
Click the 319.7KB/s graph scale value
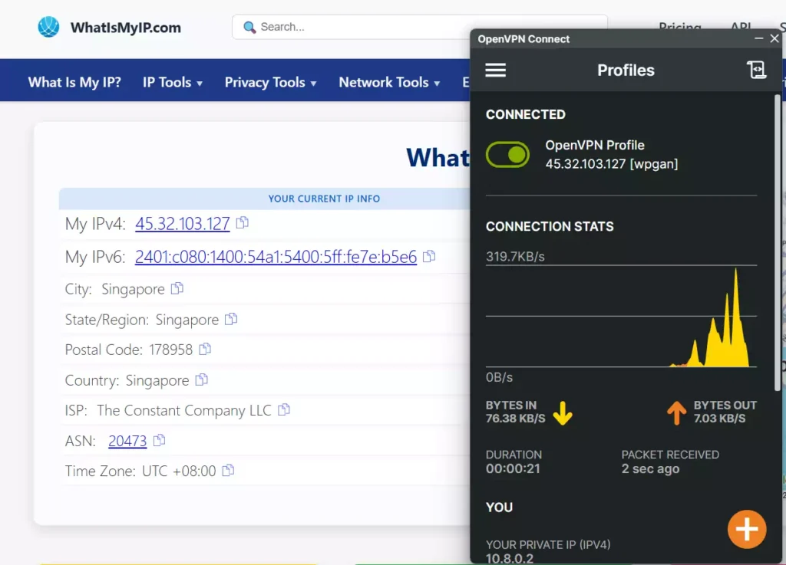[515, 256]
